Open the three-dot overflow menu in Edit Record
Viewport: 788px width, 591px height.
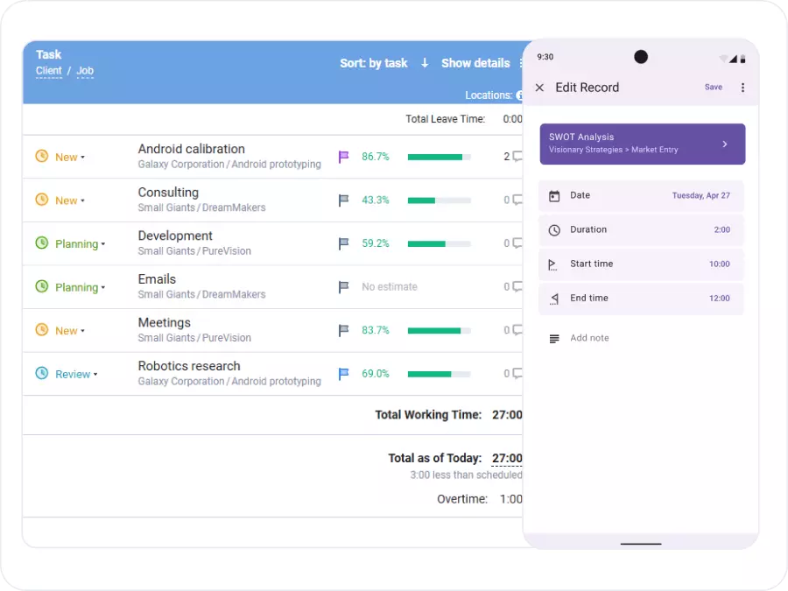click(x=742, y=88)
